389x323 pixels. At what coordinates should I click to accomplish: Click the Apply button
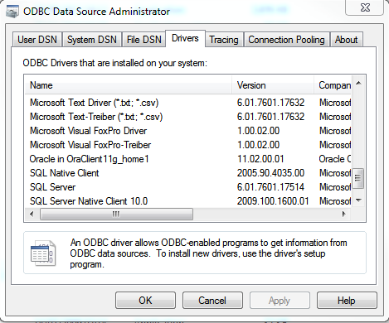coord(280,301)
